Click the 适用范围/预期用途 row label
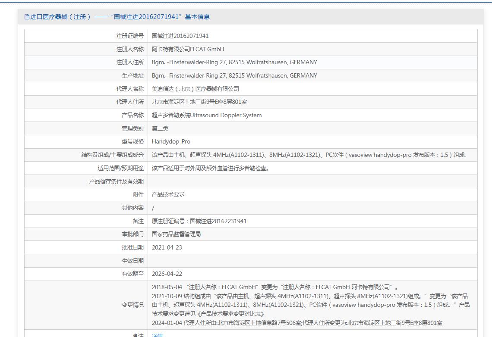This screenshot has width=492, height=337. pos(120,168)
